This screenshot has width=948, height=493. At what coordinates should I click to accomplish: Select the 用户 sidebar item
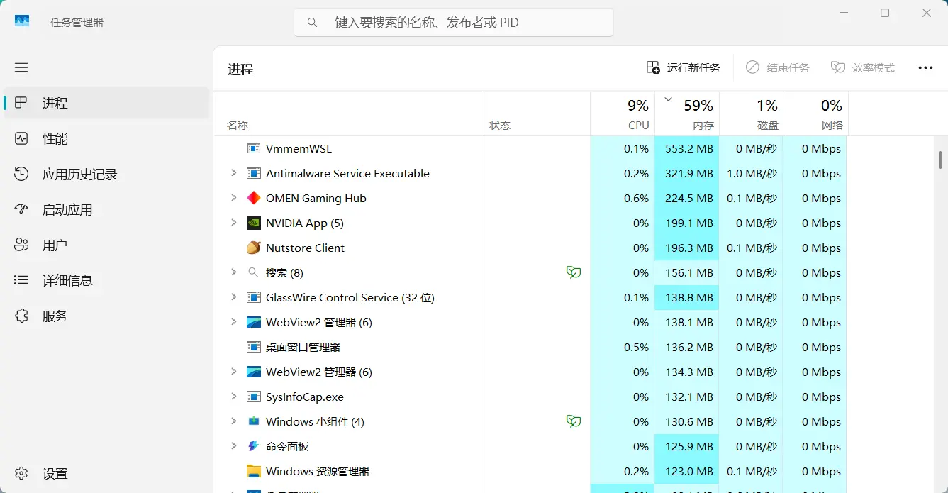click(106, 245)
